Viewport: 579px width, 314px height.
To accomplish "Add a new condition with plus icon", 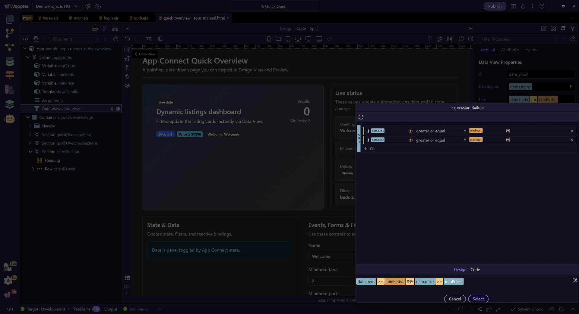I will tap(365, 149).
